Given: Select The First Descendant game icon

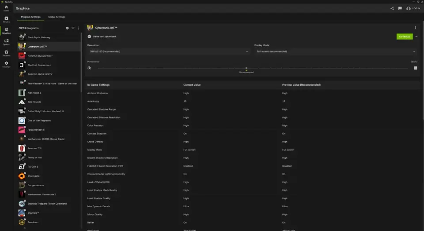Looking at the screenshot, I should tap(22, 65).
